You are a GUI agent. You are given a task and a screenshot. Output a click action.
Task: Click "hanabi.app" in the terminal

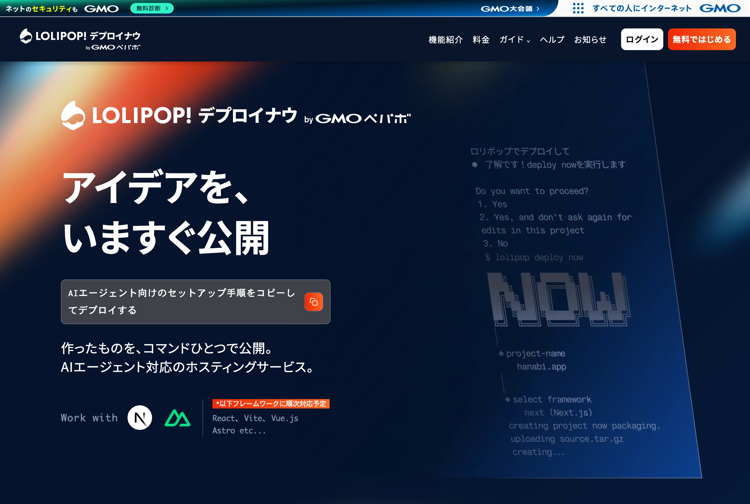coord(541,367)
